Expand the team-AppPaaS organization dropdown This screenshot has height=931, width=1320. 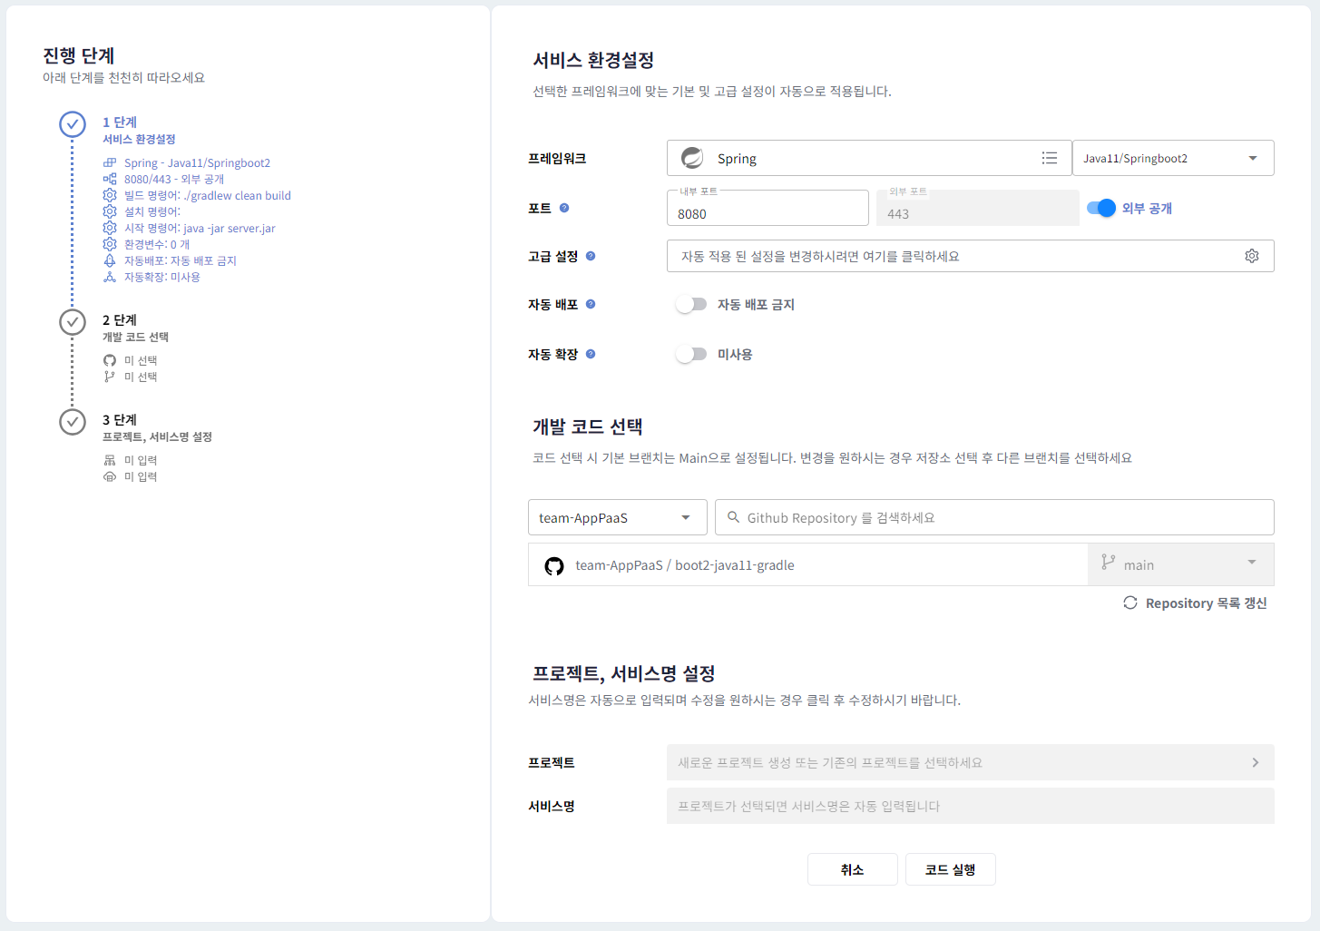tap(617, 517)
